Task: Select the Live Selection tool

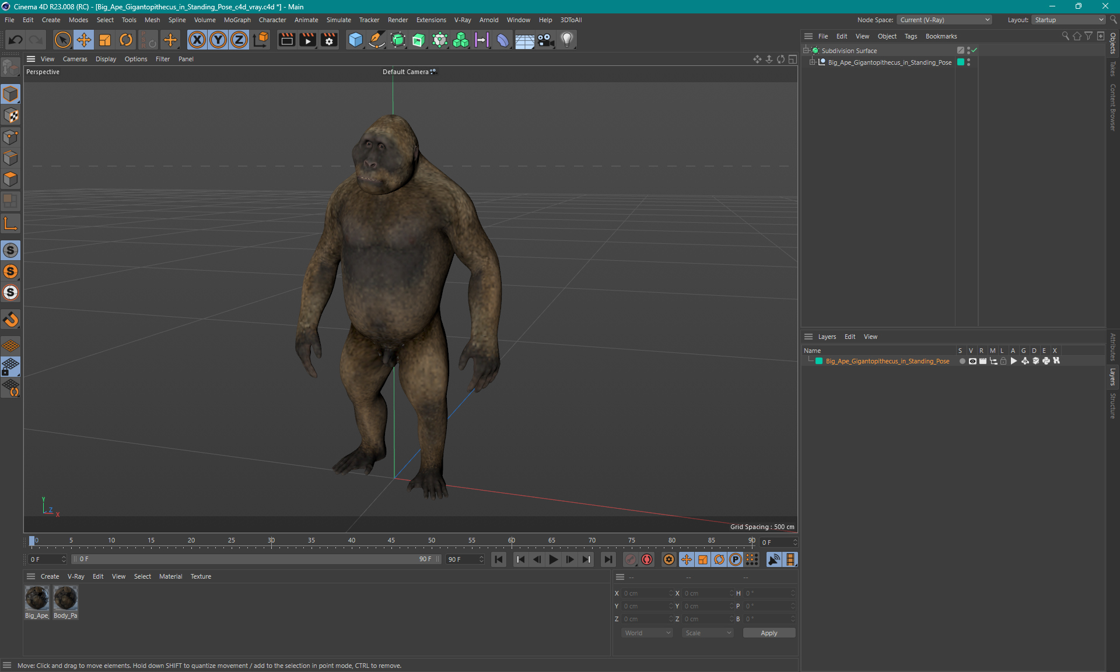Action: [x=62, y=40]
